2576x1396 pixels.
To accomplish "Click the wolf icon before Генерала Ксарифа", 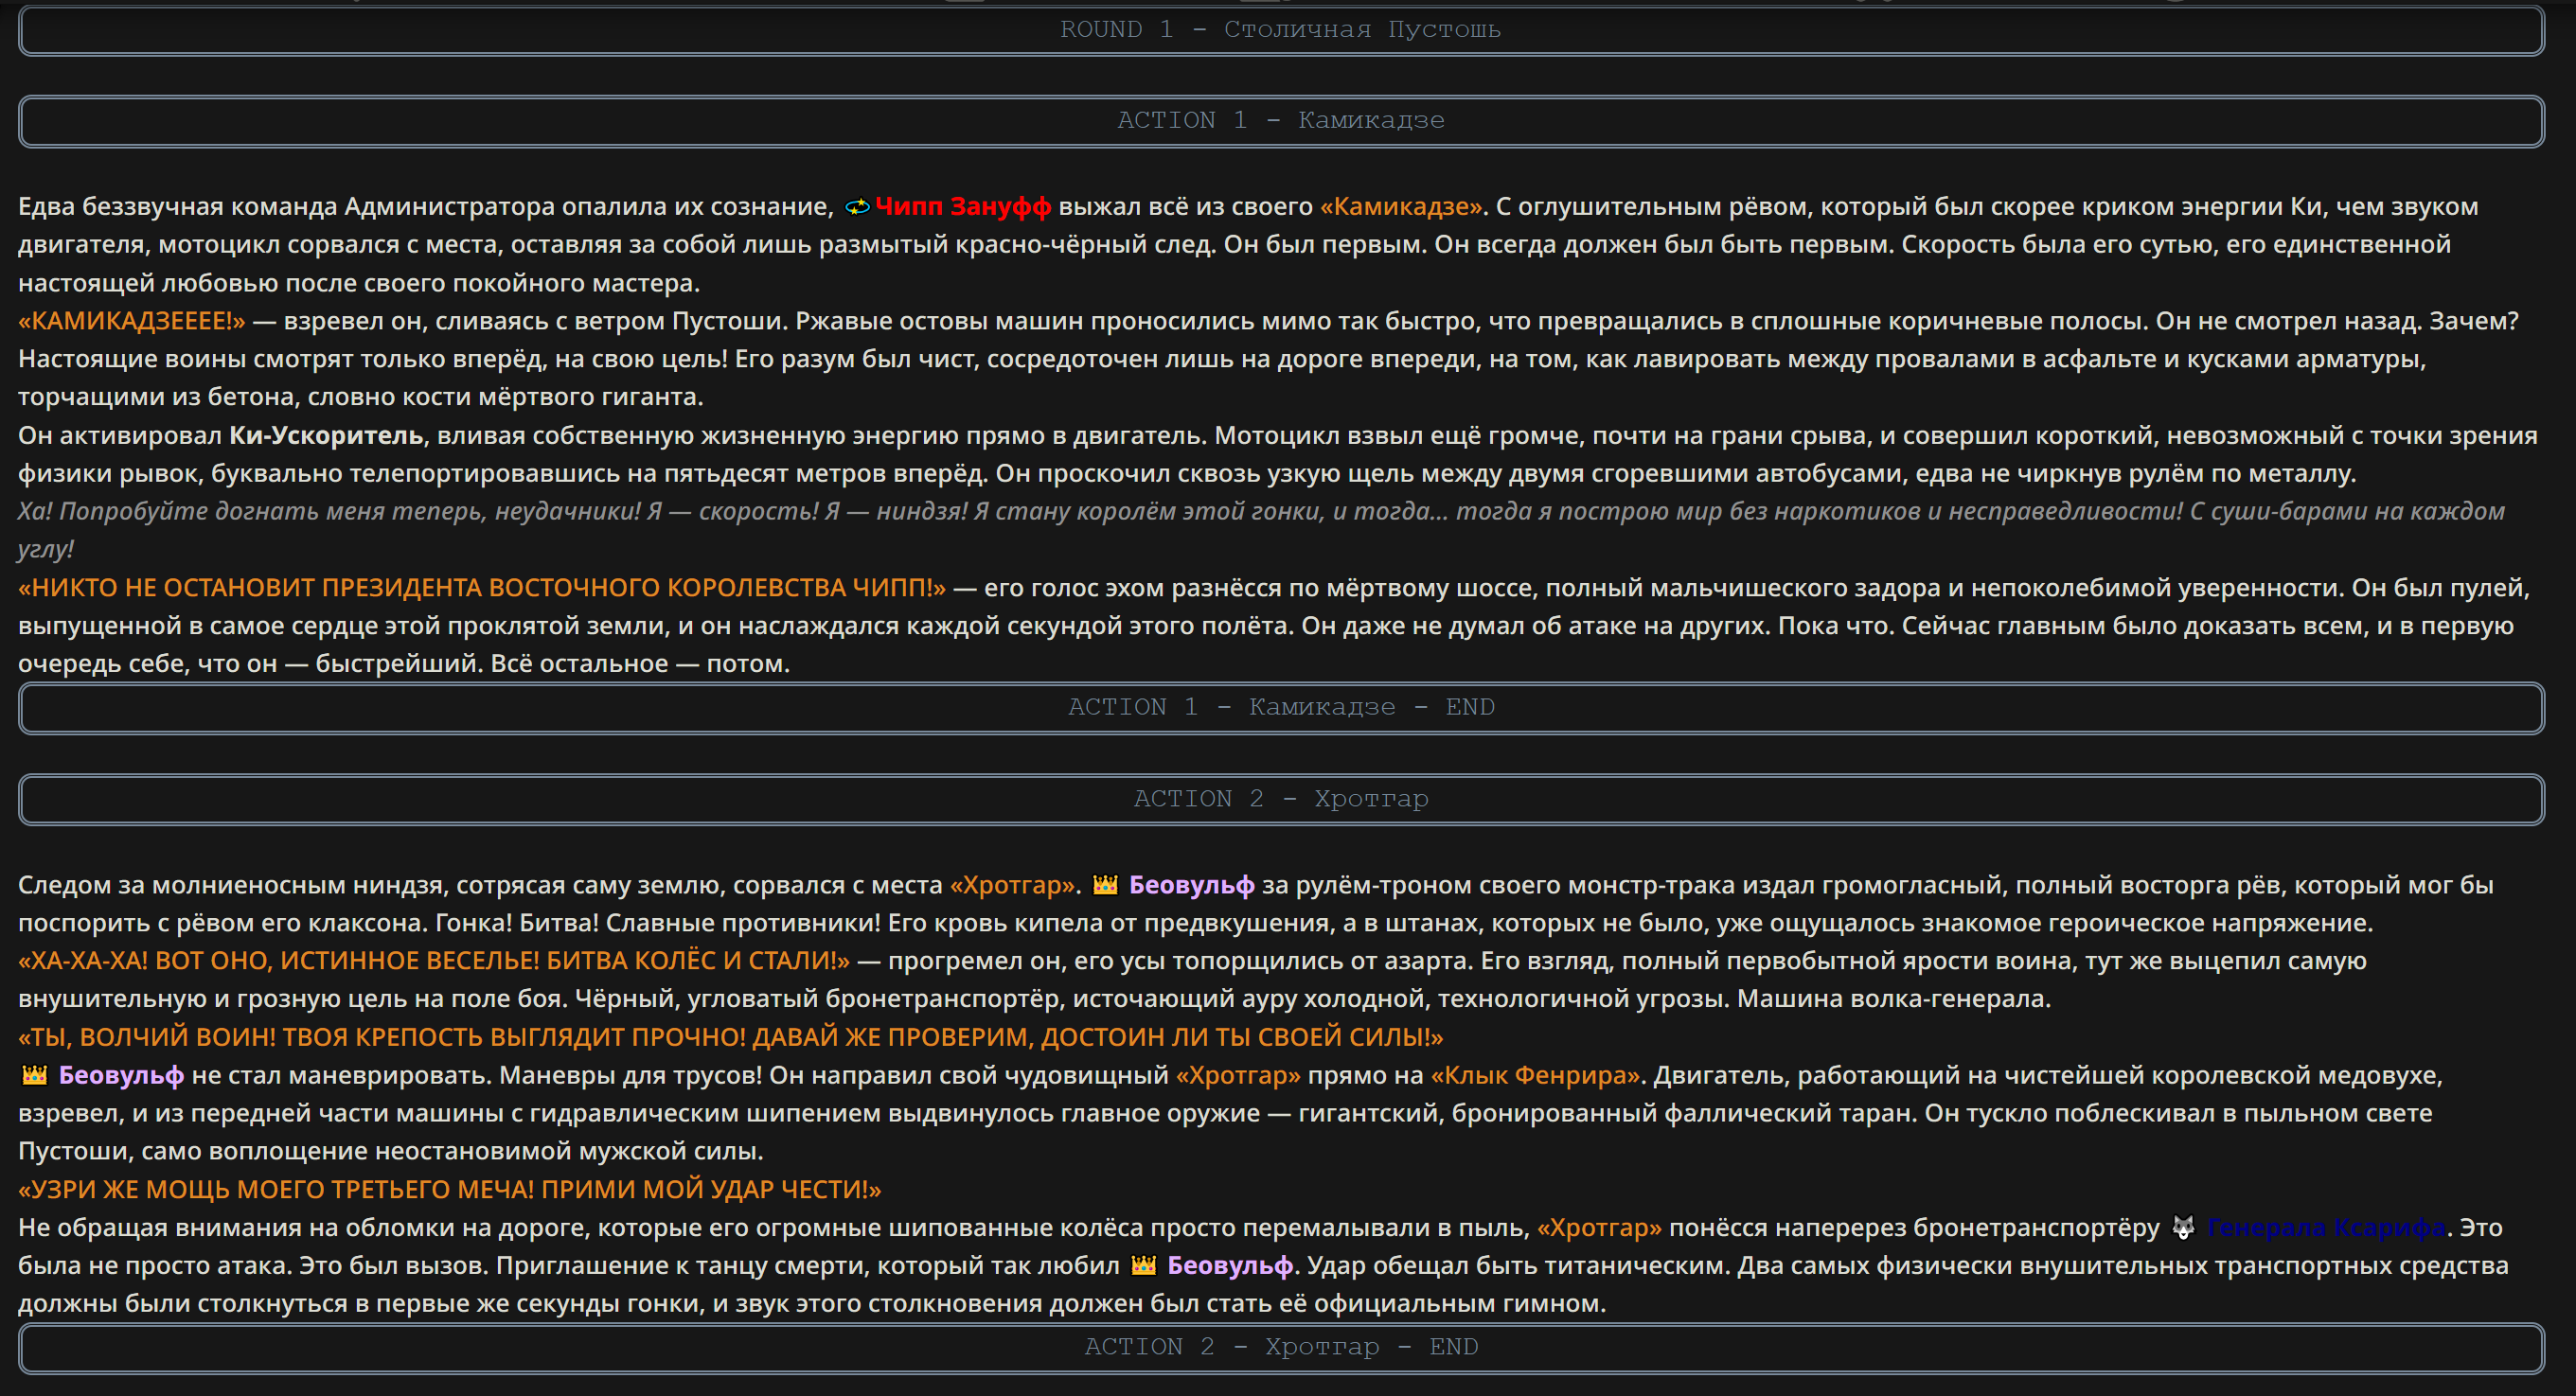I will (2183, 1227).
